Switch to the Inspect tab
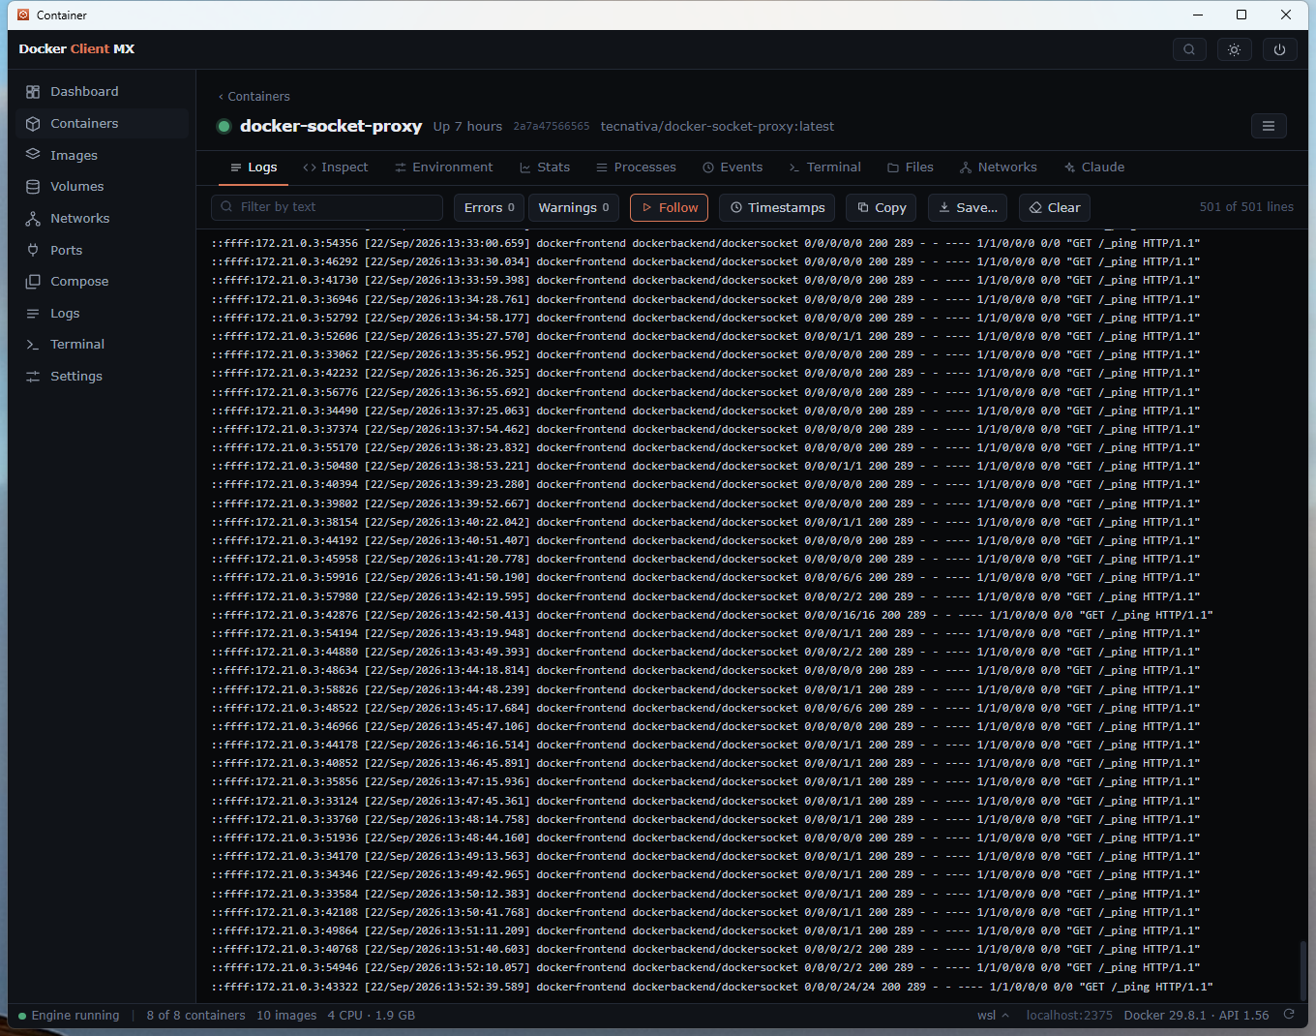Image resolution: width=1316 pixels, height=1036 pixels. pyautogui.click(x=336, y=167)
